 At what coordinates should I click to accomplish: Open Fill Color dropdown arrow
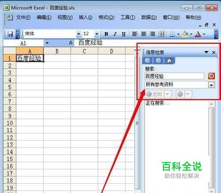point(191,34)
